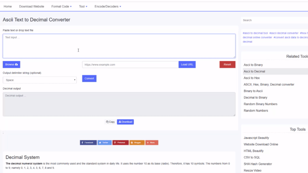Expand the Format Code menu

pyautogui.click(x=62, y=7)
